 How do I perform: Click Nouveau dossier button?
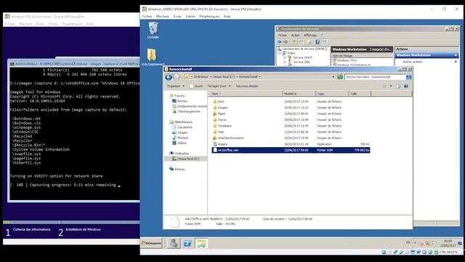(x=247, y=86)
